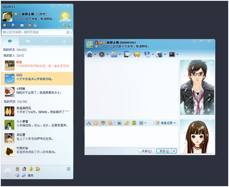The height and width of the screenshot is (187, 229).
Task: Open the send button options arrow
Action: coord(174,151)
